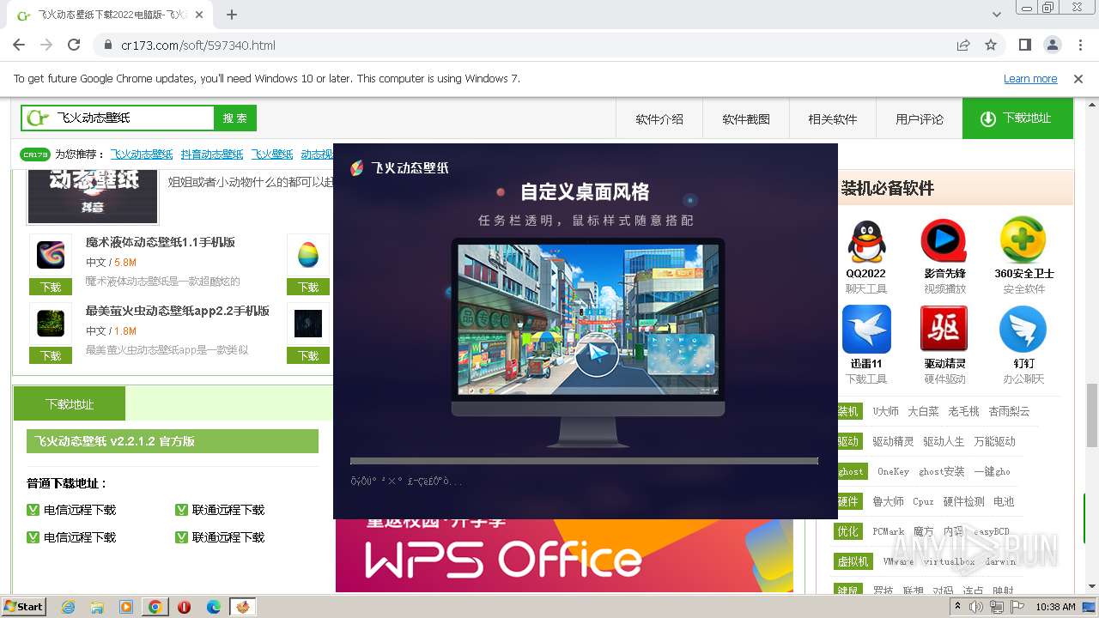1099x618 pixels.
Task: Switch to the 软件截图 tab
Action: [746, 118]
